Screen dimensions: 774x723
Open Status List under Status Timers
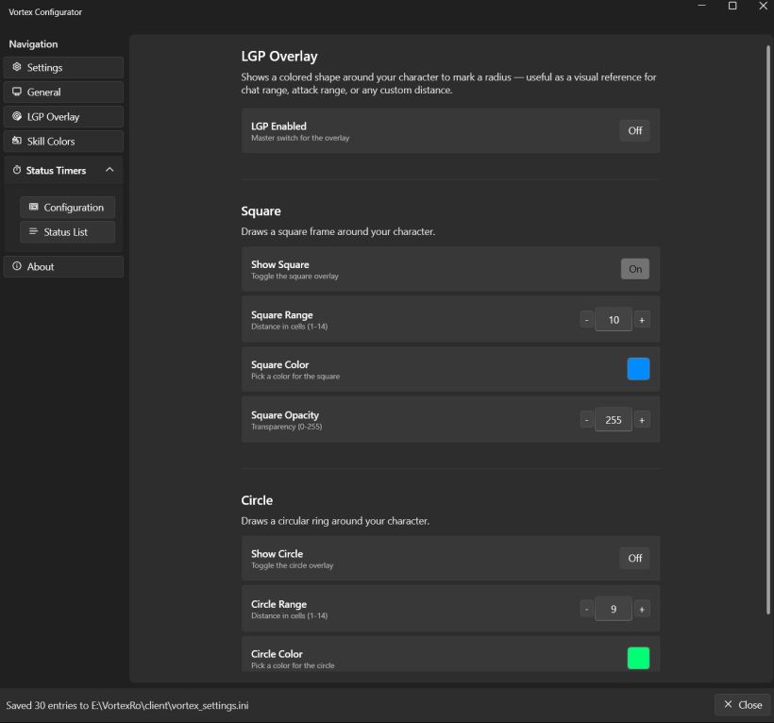pyautogui.click(x=68, y=232)
